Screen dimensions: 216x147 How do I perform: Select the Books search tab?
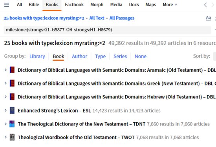(52, 5)
